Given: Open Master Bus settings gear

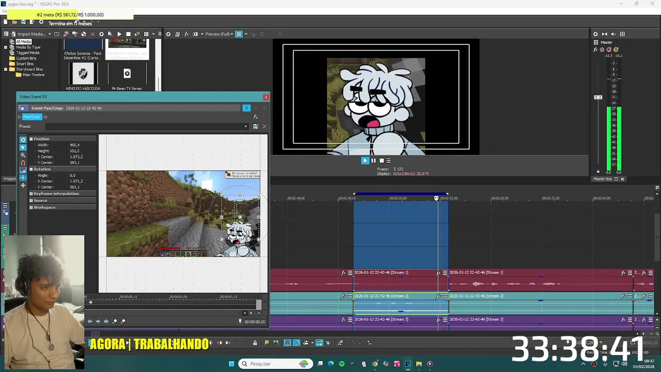Looking at the screenshot, I should [595, 34].
